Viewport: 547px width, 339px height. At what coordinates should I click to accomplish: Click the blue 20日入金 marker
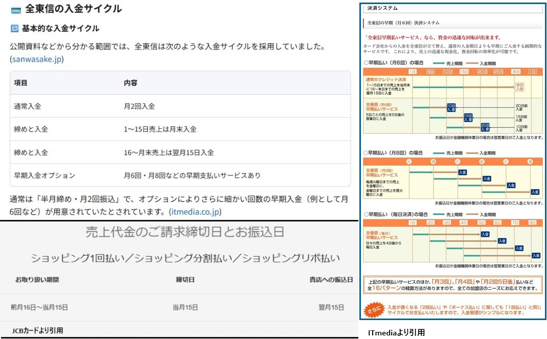485,127
